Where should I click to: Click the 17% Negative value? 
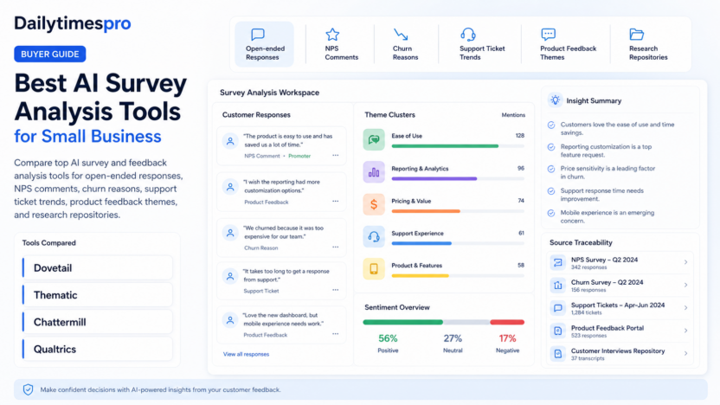click(507, 338)
